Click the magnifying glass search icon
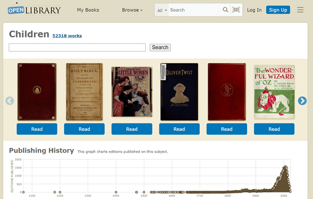This screenshot has width=313, height=199. pyautogui.click(x=225, y=10)
